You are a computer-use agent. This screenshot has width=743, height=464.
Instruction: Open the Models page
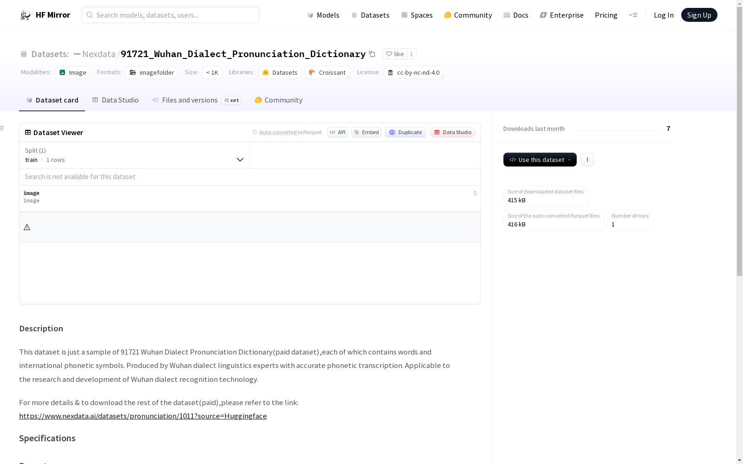point(323,15)
